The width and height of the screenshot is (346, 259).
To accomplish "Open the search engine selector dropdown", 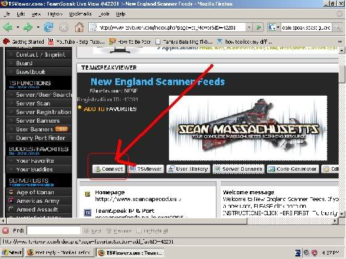I will [x=274, y=27].
